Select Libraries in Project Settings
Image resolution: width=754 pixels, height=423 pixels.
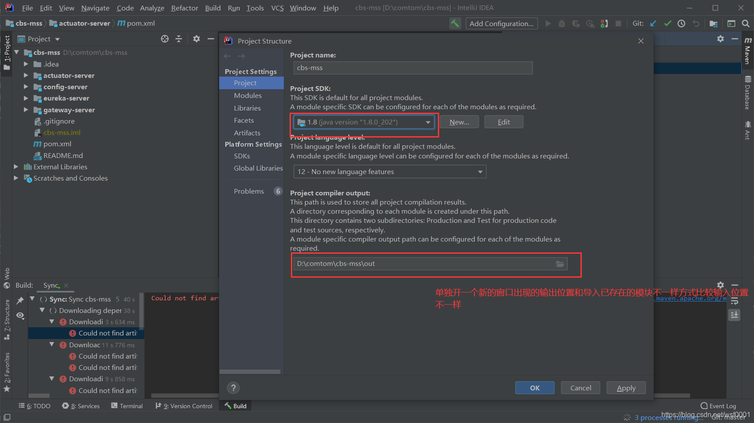pyautogui.click(x=247, y=108)
